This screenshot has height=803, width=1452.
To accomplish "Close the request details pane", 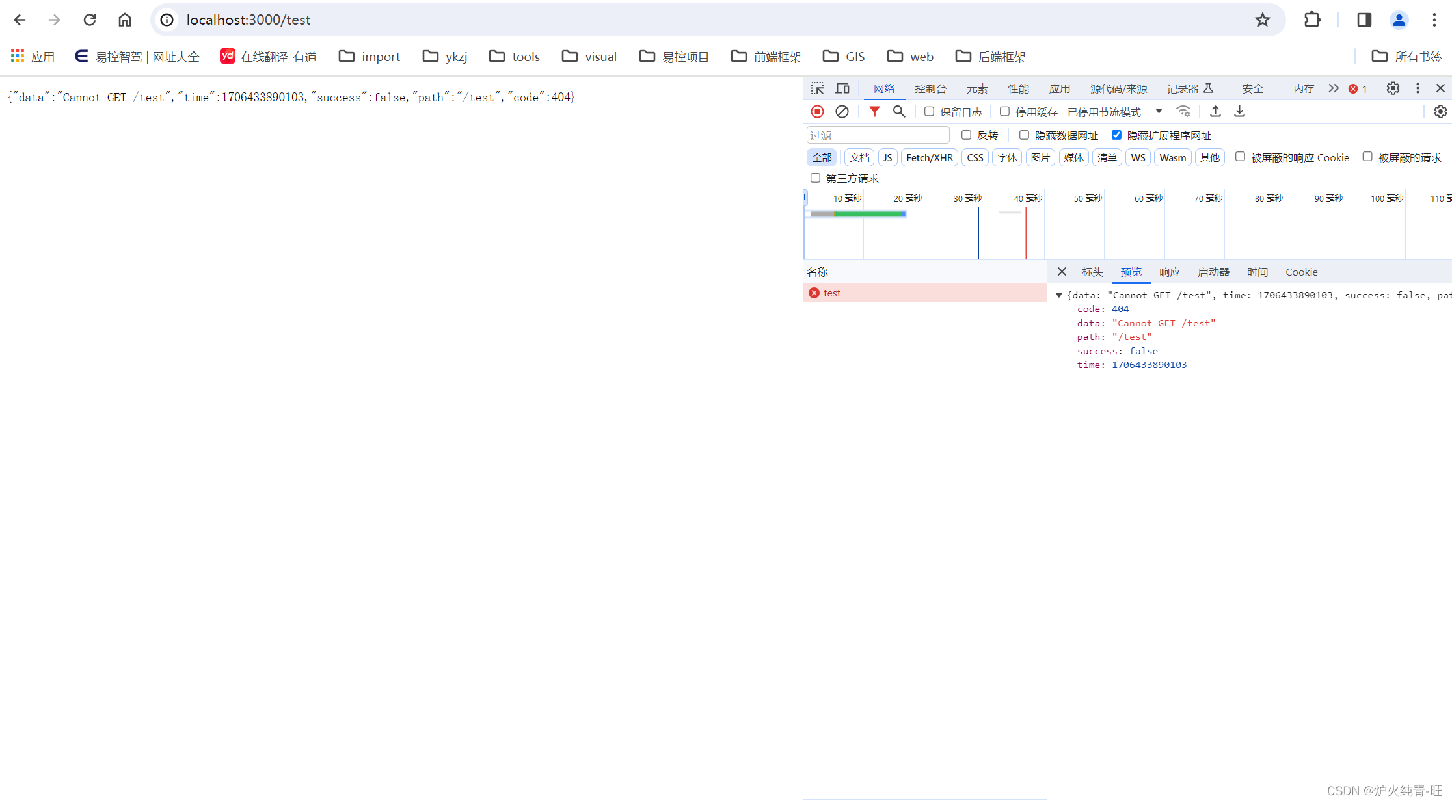I will [x=1062, y=272].
